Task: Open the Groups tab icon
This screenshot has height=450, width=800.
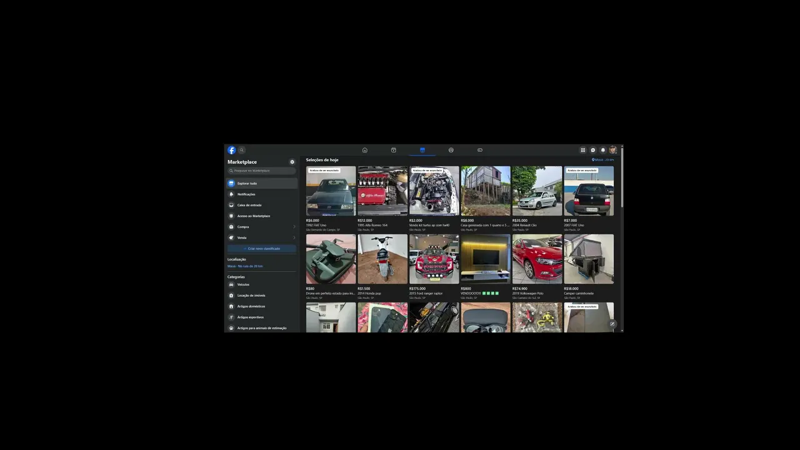Action: click(451, 150)
